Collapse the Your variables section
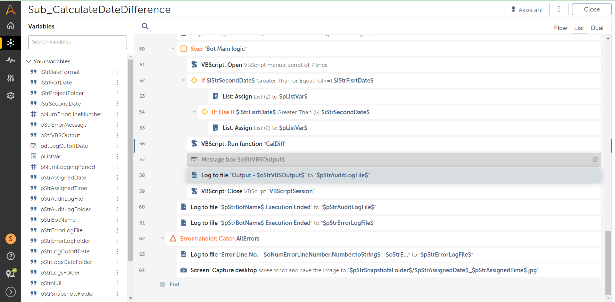This screenshot has height=302, width=615. pos(29,61)
